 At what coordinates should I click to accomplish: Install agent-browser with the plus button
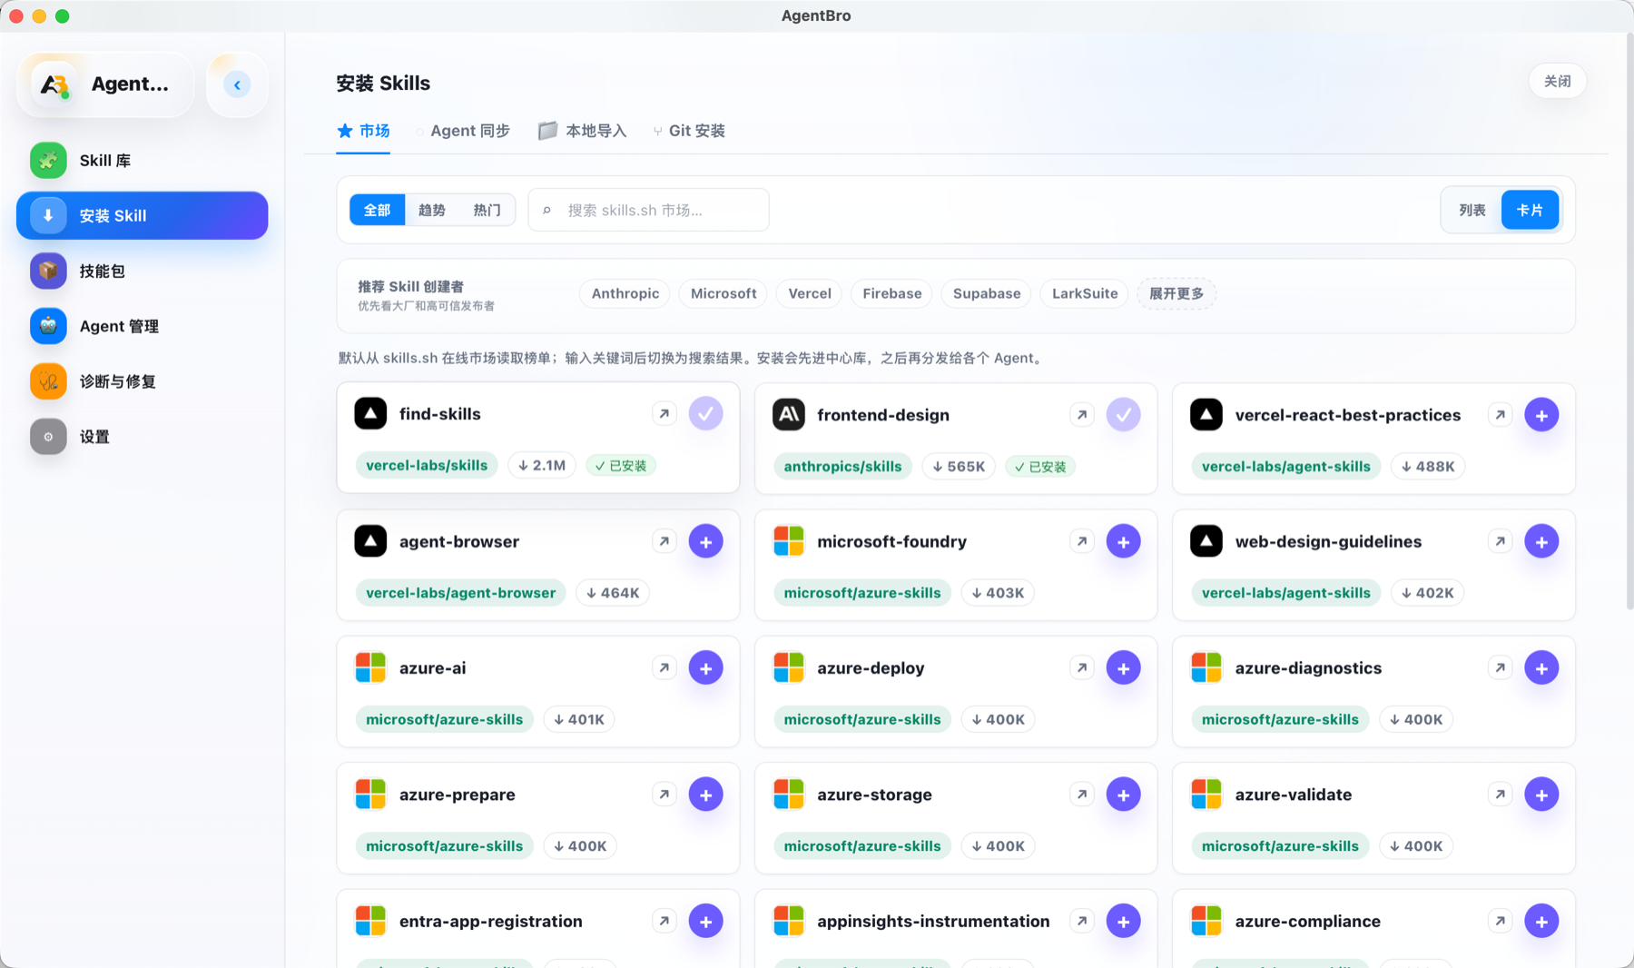coord(705,541)
